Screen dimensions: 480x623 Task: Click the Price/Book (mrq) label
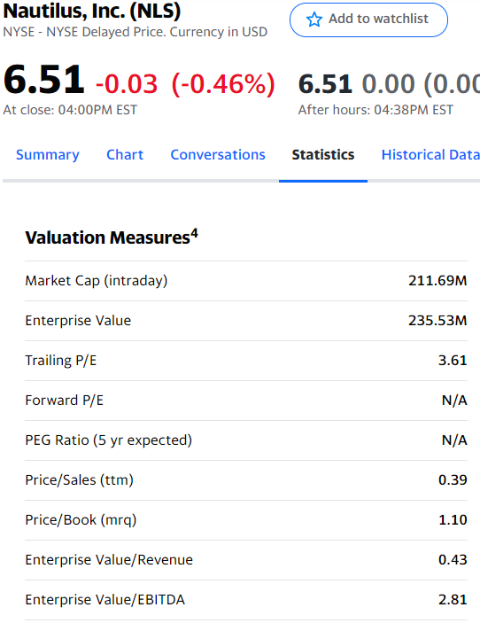click(81, 519)
